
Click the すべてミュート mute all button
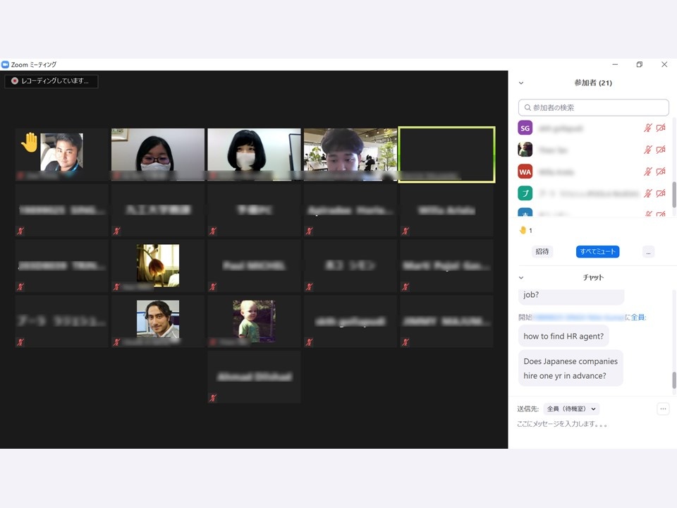pyautogui.click(x=597, y=252)
